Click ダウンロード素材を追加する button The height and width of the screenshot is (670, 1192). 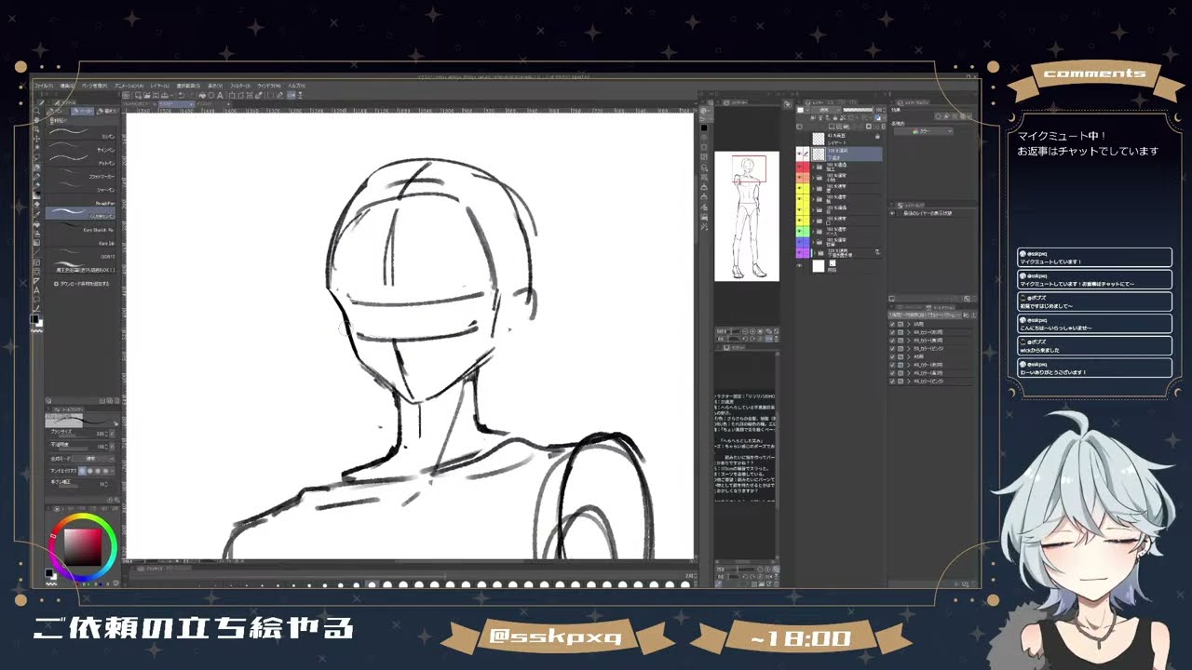pos(82,284)
